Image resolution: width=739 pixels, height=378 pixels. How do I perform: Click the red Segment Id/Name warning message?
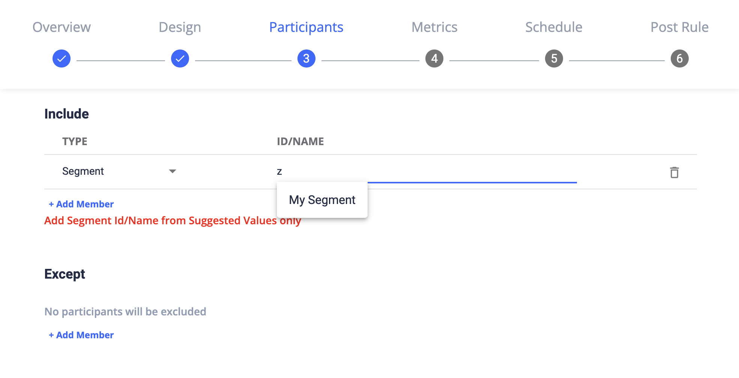pyautogui.click(x=172, y=220)
